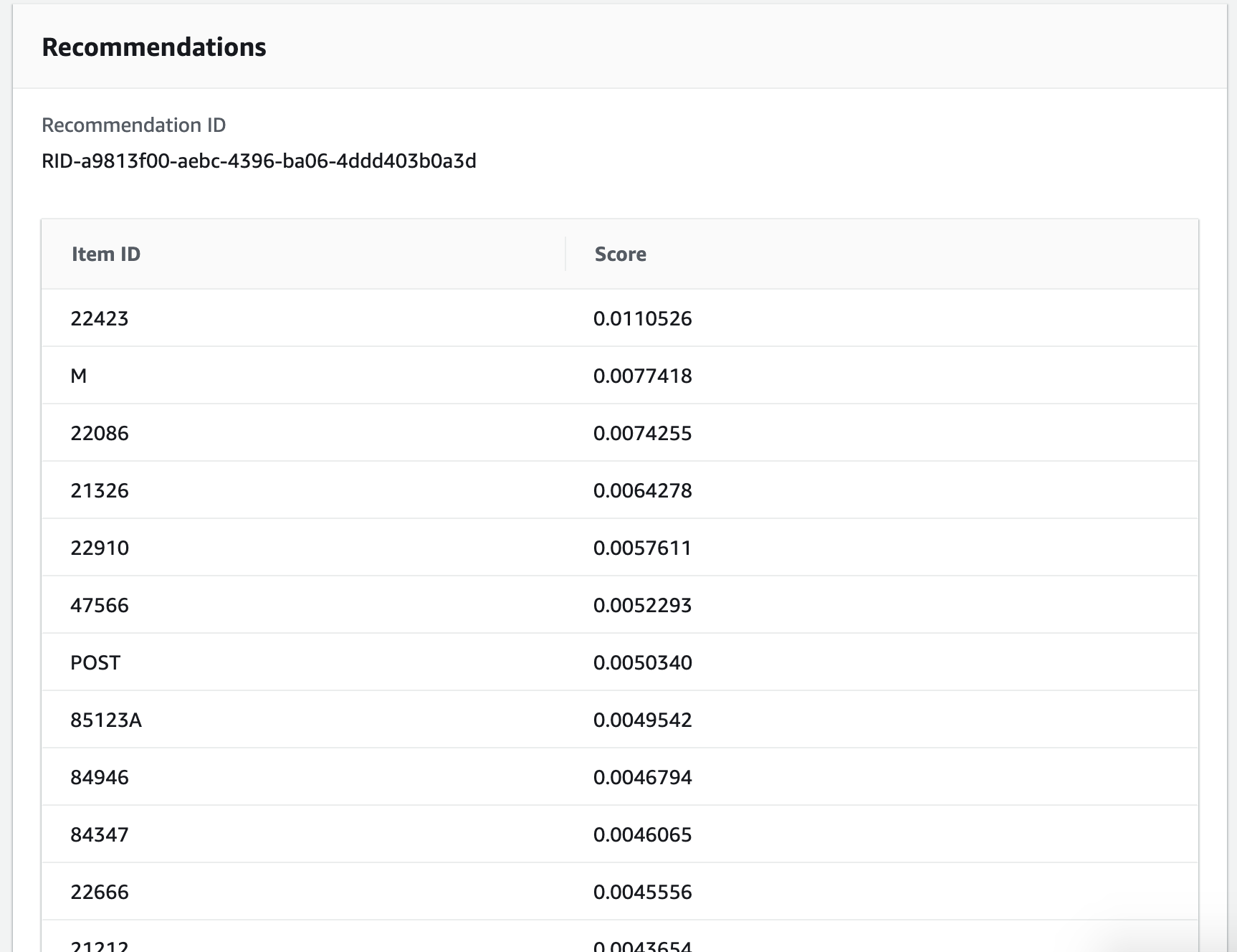Select item ID M
Screen dimensions: 1237x952
click(79, 376)
